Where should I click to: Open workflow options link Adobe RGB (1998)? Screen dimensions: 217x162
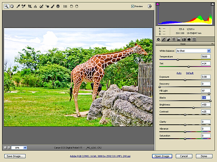coord(100,156)
